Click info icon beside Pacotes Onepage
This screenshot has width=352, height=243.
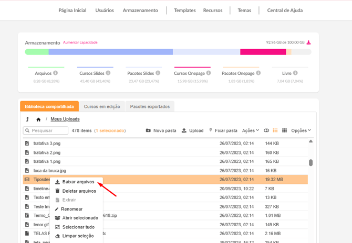pos(260,73)
